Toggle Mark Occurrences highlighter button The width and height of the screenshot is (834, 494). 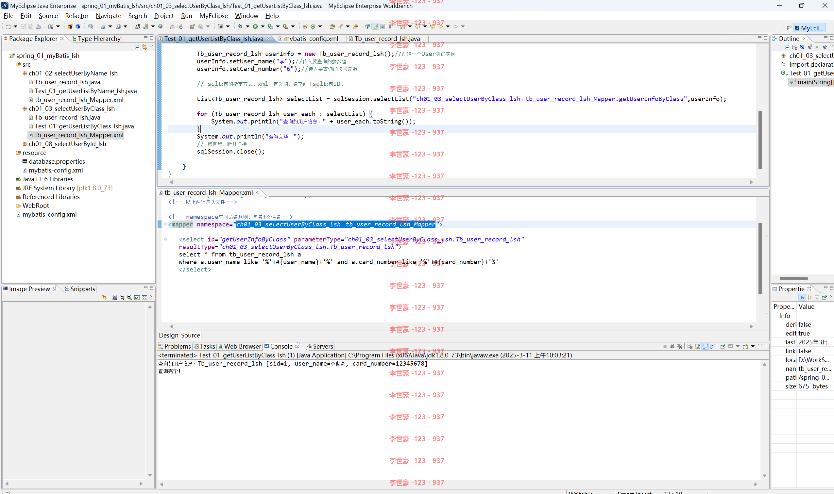pos(375,26)
